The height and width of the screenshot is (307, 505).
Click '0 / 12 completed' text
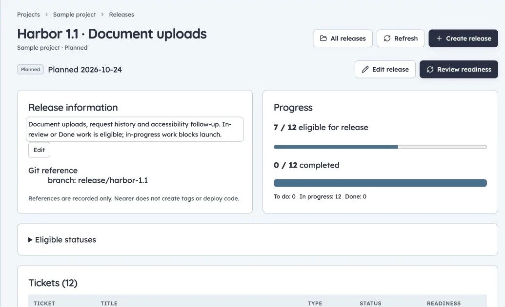coord(306,165)
